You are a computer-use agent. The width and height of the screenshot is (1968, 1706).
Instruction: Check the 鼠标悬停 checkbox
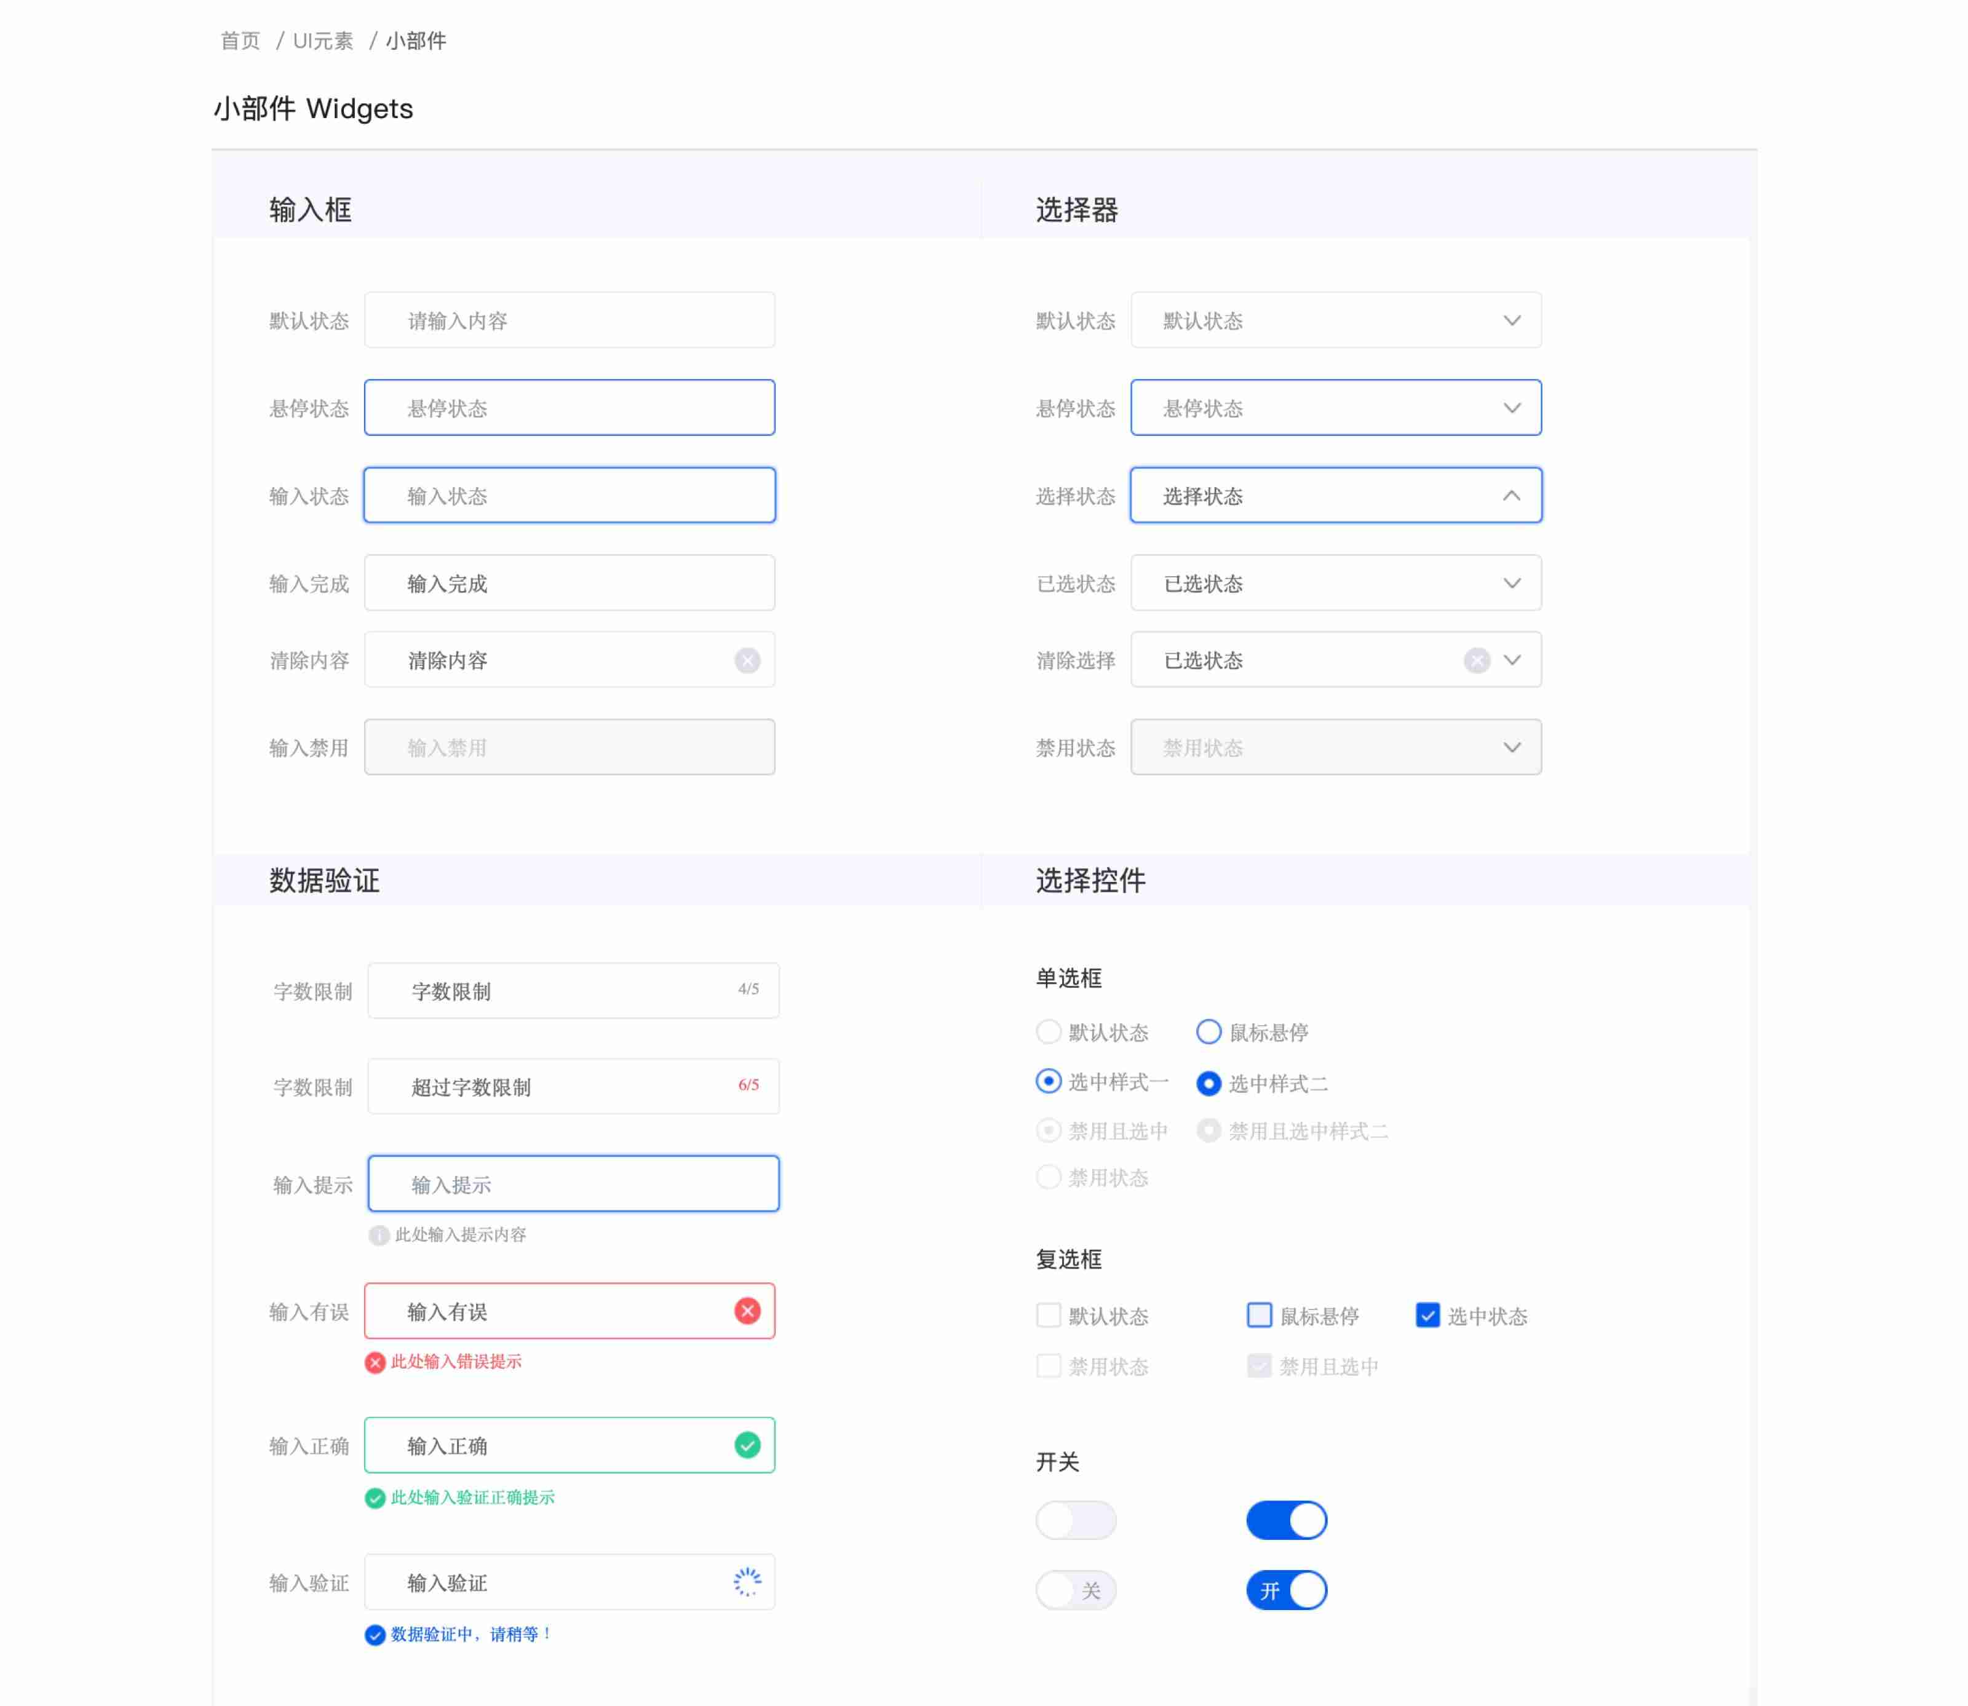point(1260,1315)
